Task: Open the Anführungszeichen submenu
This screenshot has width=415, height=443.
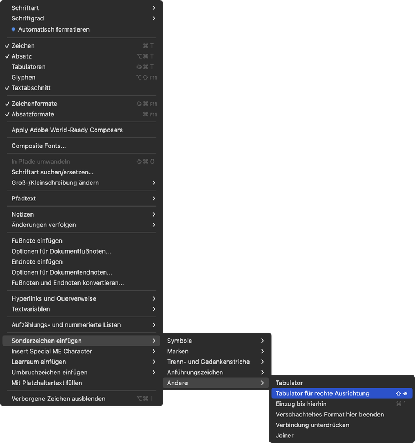Action: 216,372
